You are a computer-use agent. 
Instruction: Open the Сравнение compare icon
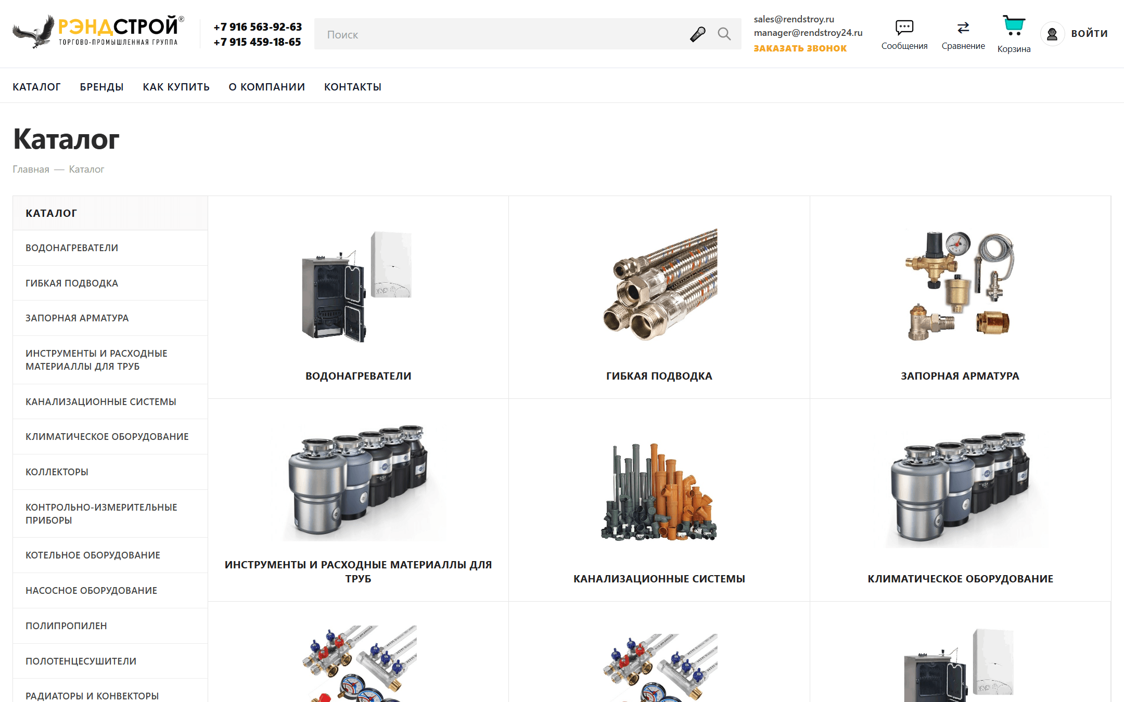tap(963, 28)
